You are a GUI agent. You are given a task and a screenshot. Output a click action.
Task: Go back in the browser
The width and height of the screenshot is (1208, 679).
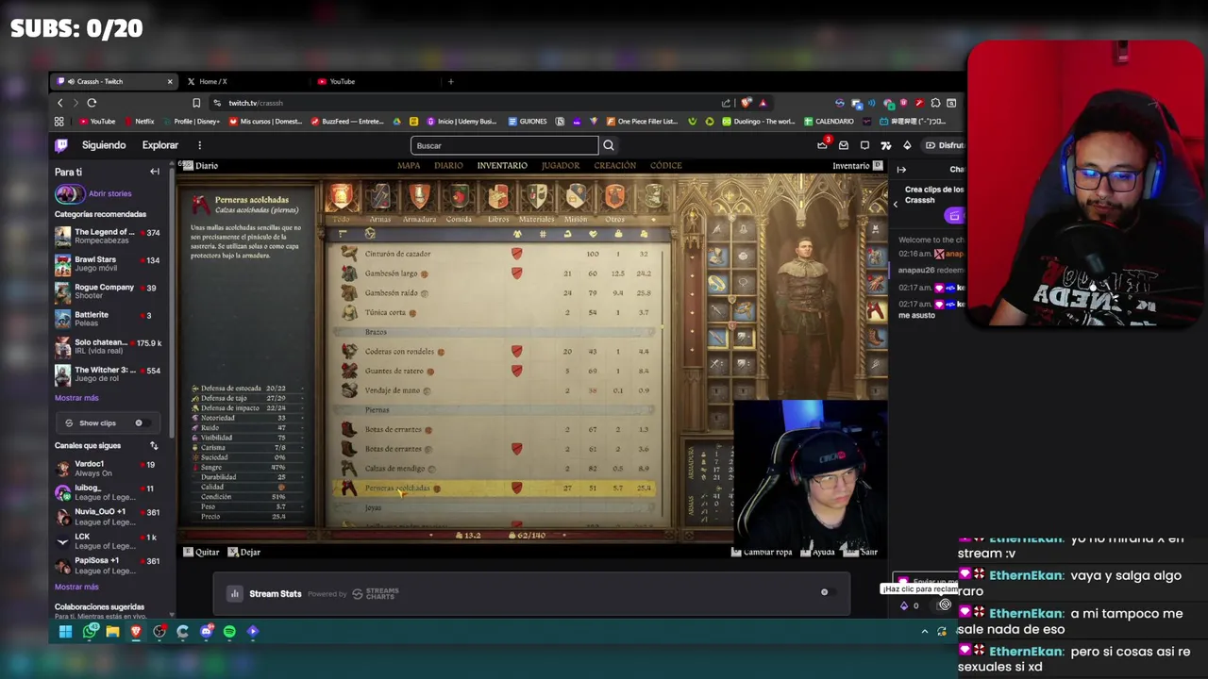point(60,103)
